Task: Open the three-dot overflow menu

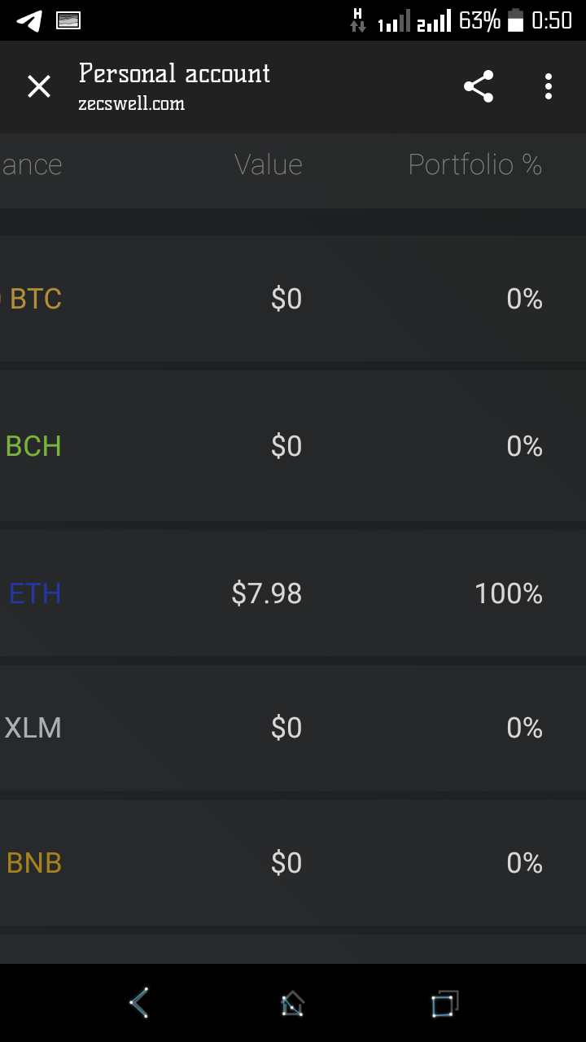Action: point(549,86)
